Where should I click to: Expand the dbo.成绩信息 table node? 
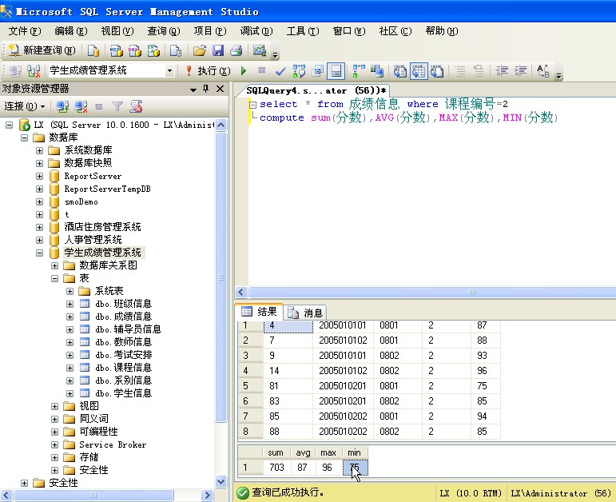(70, 317)
